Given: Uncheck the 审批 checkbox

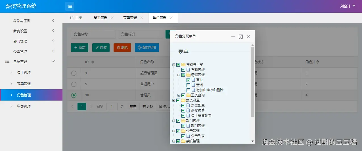Looking at the screenshot, I should 189,80.
